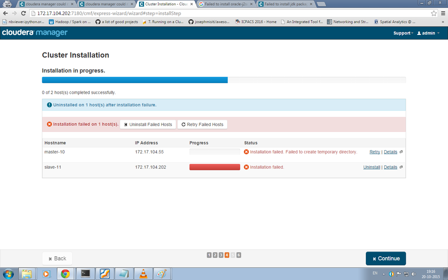Click the Cloudera Manager logo

coord(35,33)
